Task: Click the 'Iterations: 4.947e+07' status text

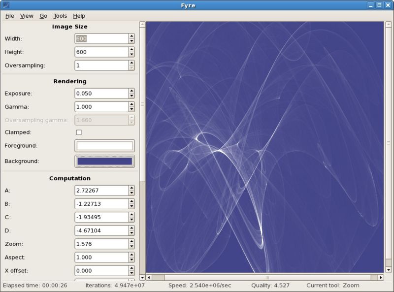Action: pyautogui.click(x=115, y=286)
